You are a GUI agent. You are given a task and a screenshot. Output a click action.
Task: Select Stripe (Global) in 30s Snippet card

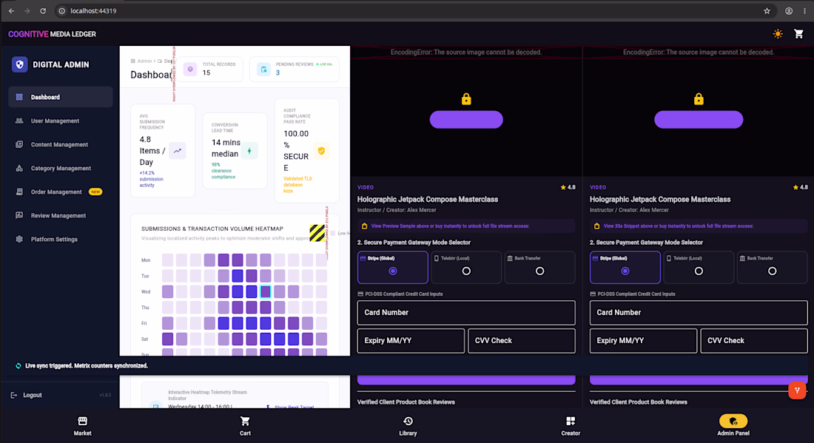(x=625, y=267)
